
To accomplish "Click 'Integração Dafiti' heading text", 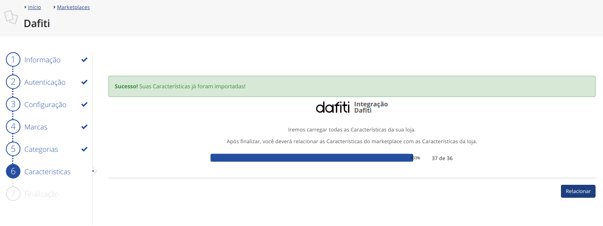I will point(371,107).
